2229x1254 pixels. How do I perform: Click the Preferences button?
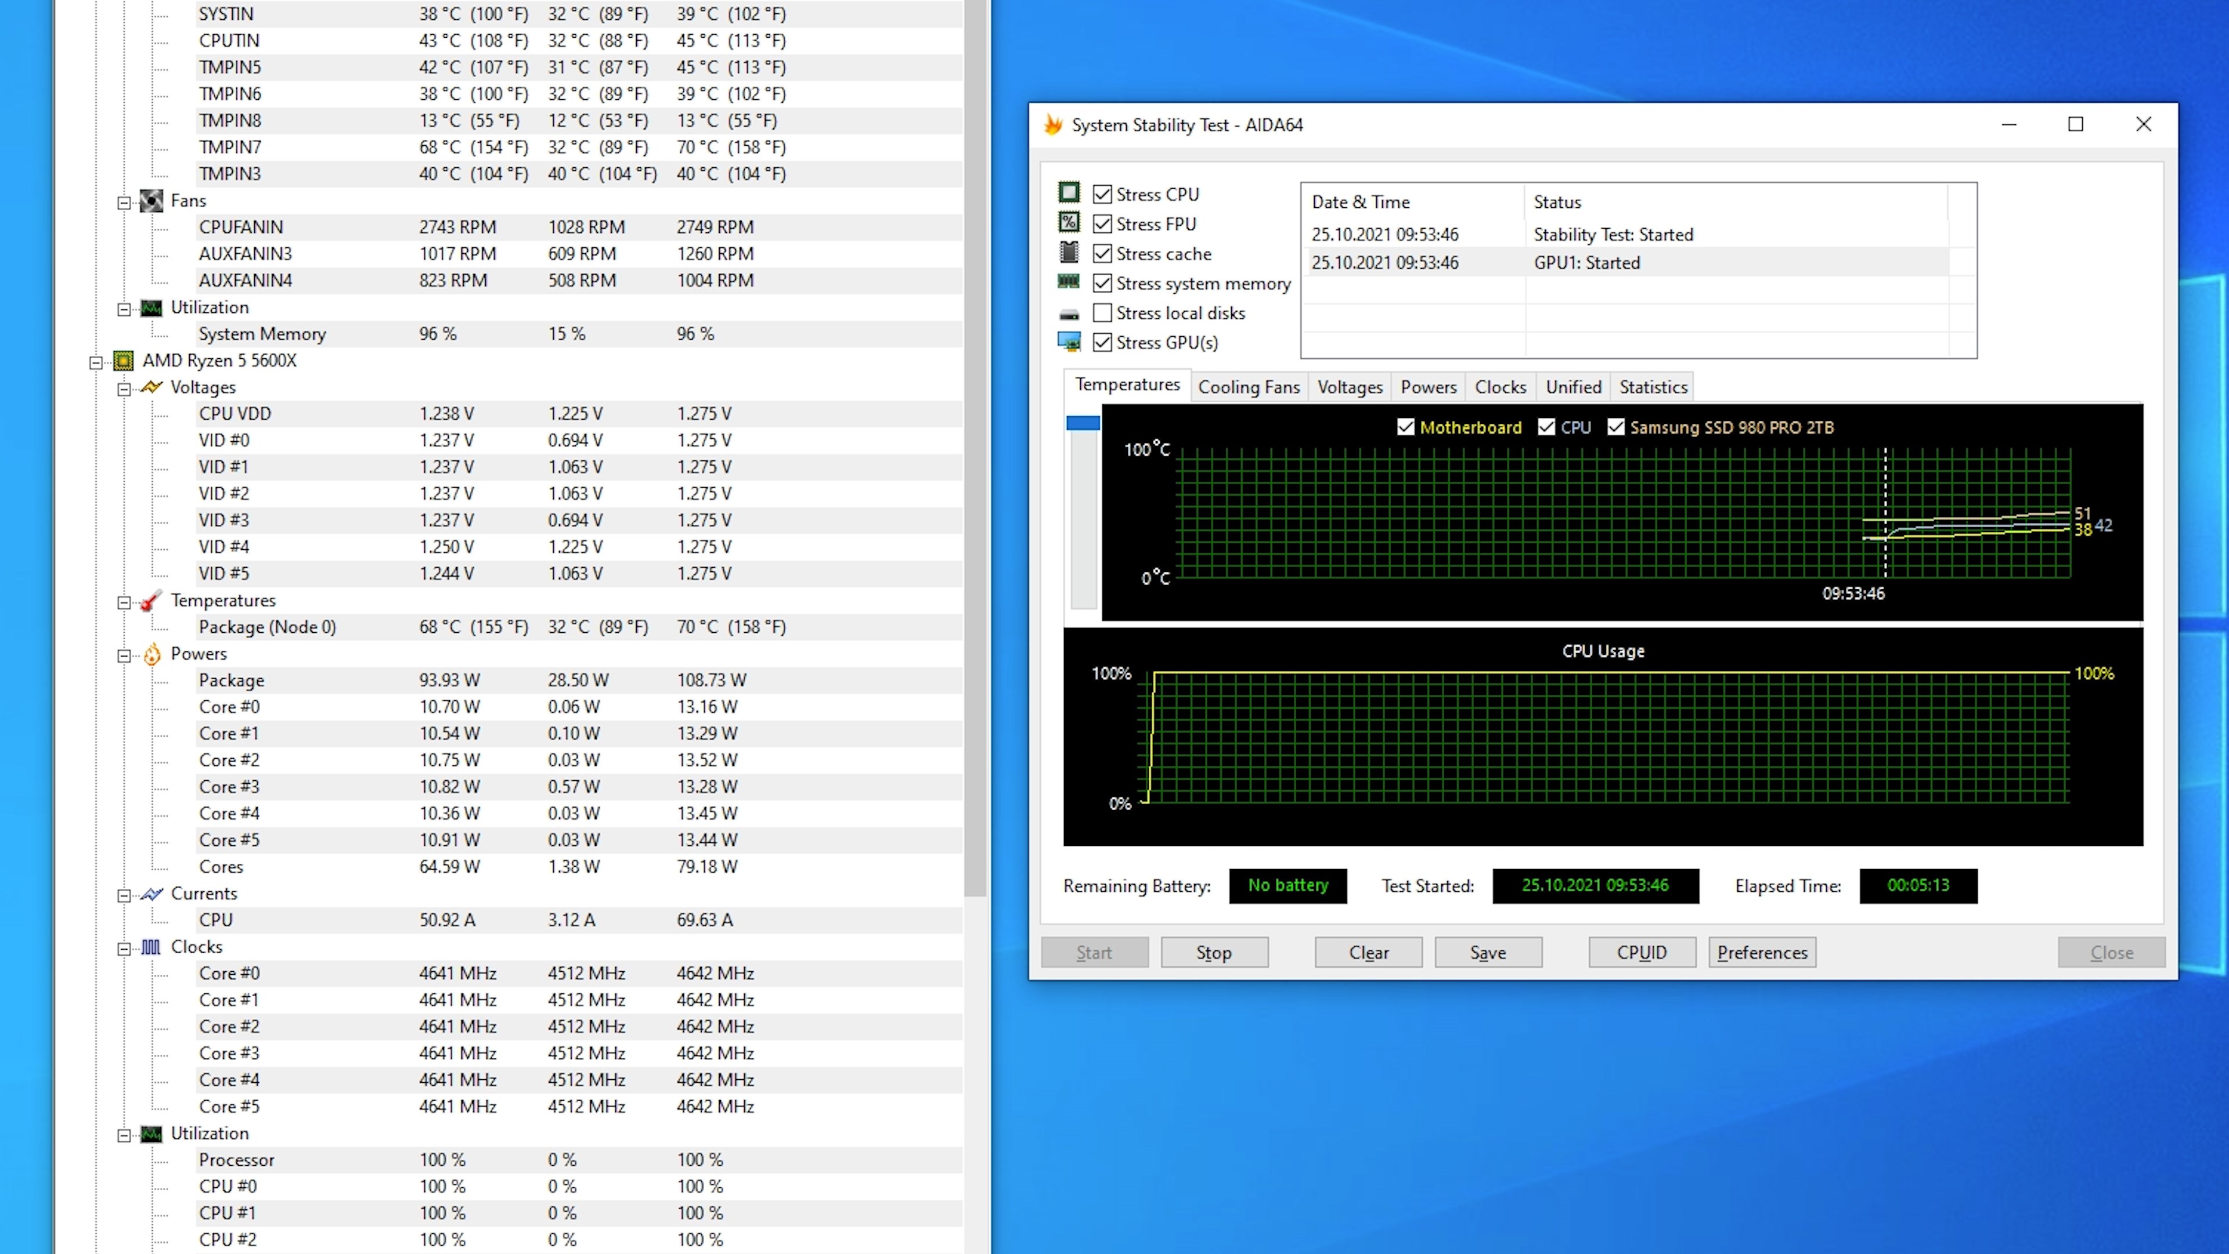(x=1762, y=952)
